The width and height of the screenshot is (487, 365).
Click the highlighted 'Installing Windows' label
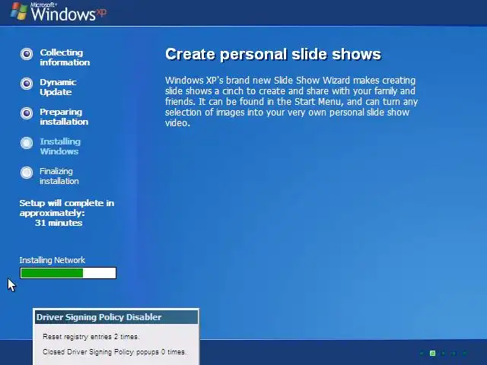(x=60, y=146)
